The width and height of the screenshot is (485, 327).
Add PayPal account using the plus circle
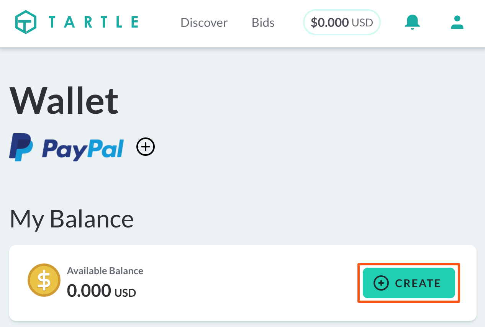(146, 147)
